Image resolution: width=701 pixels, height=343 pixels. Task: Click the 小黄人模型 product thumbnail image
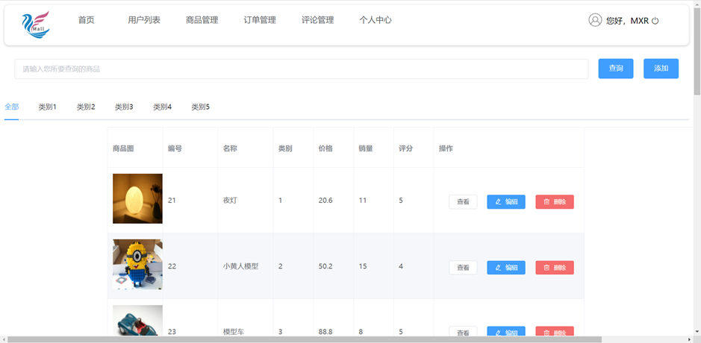pos(137,265)
